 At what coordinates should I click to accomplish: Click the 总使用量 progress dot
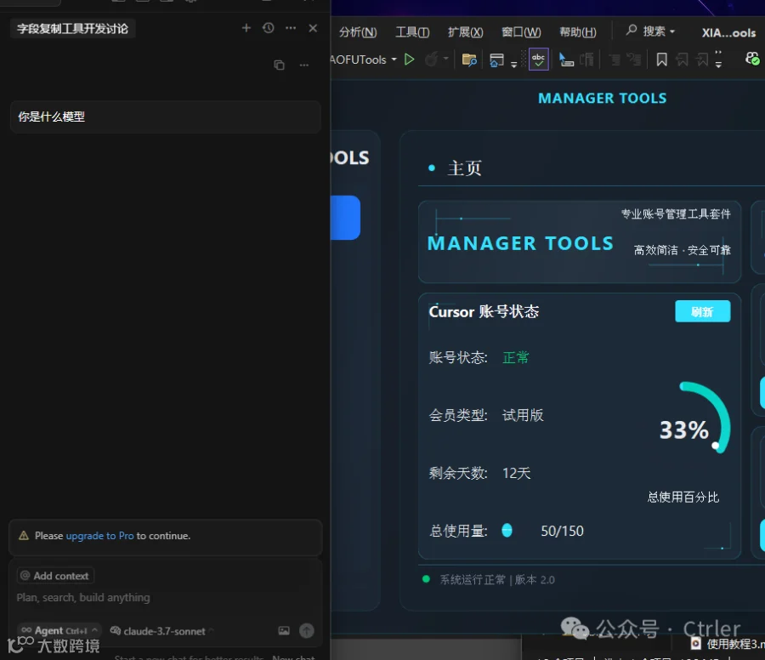pyautogui.click(x=507, y=531)
